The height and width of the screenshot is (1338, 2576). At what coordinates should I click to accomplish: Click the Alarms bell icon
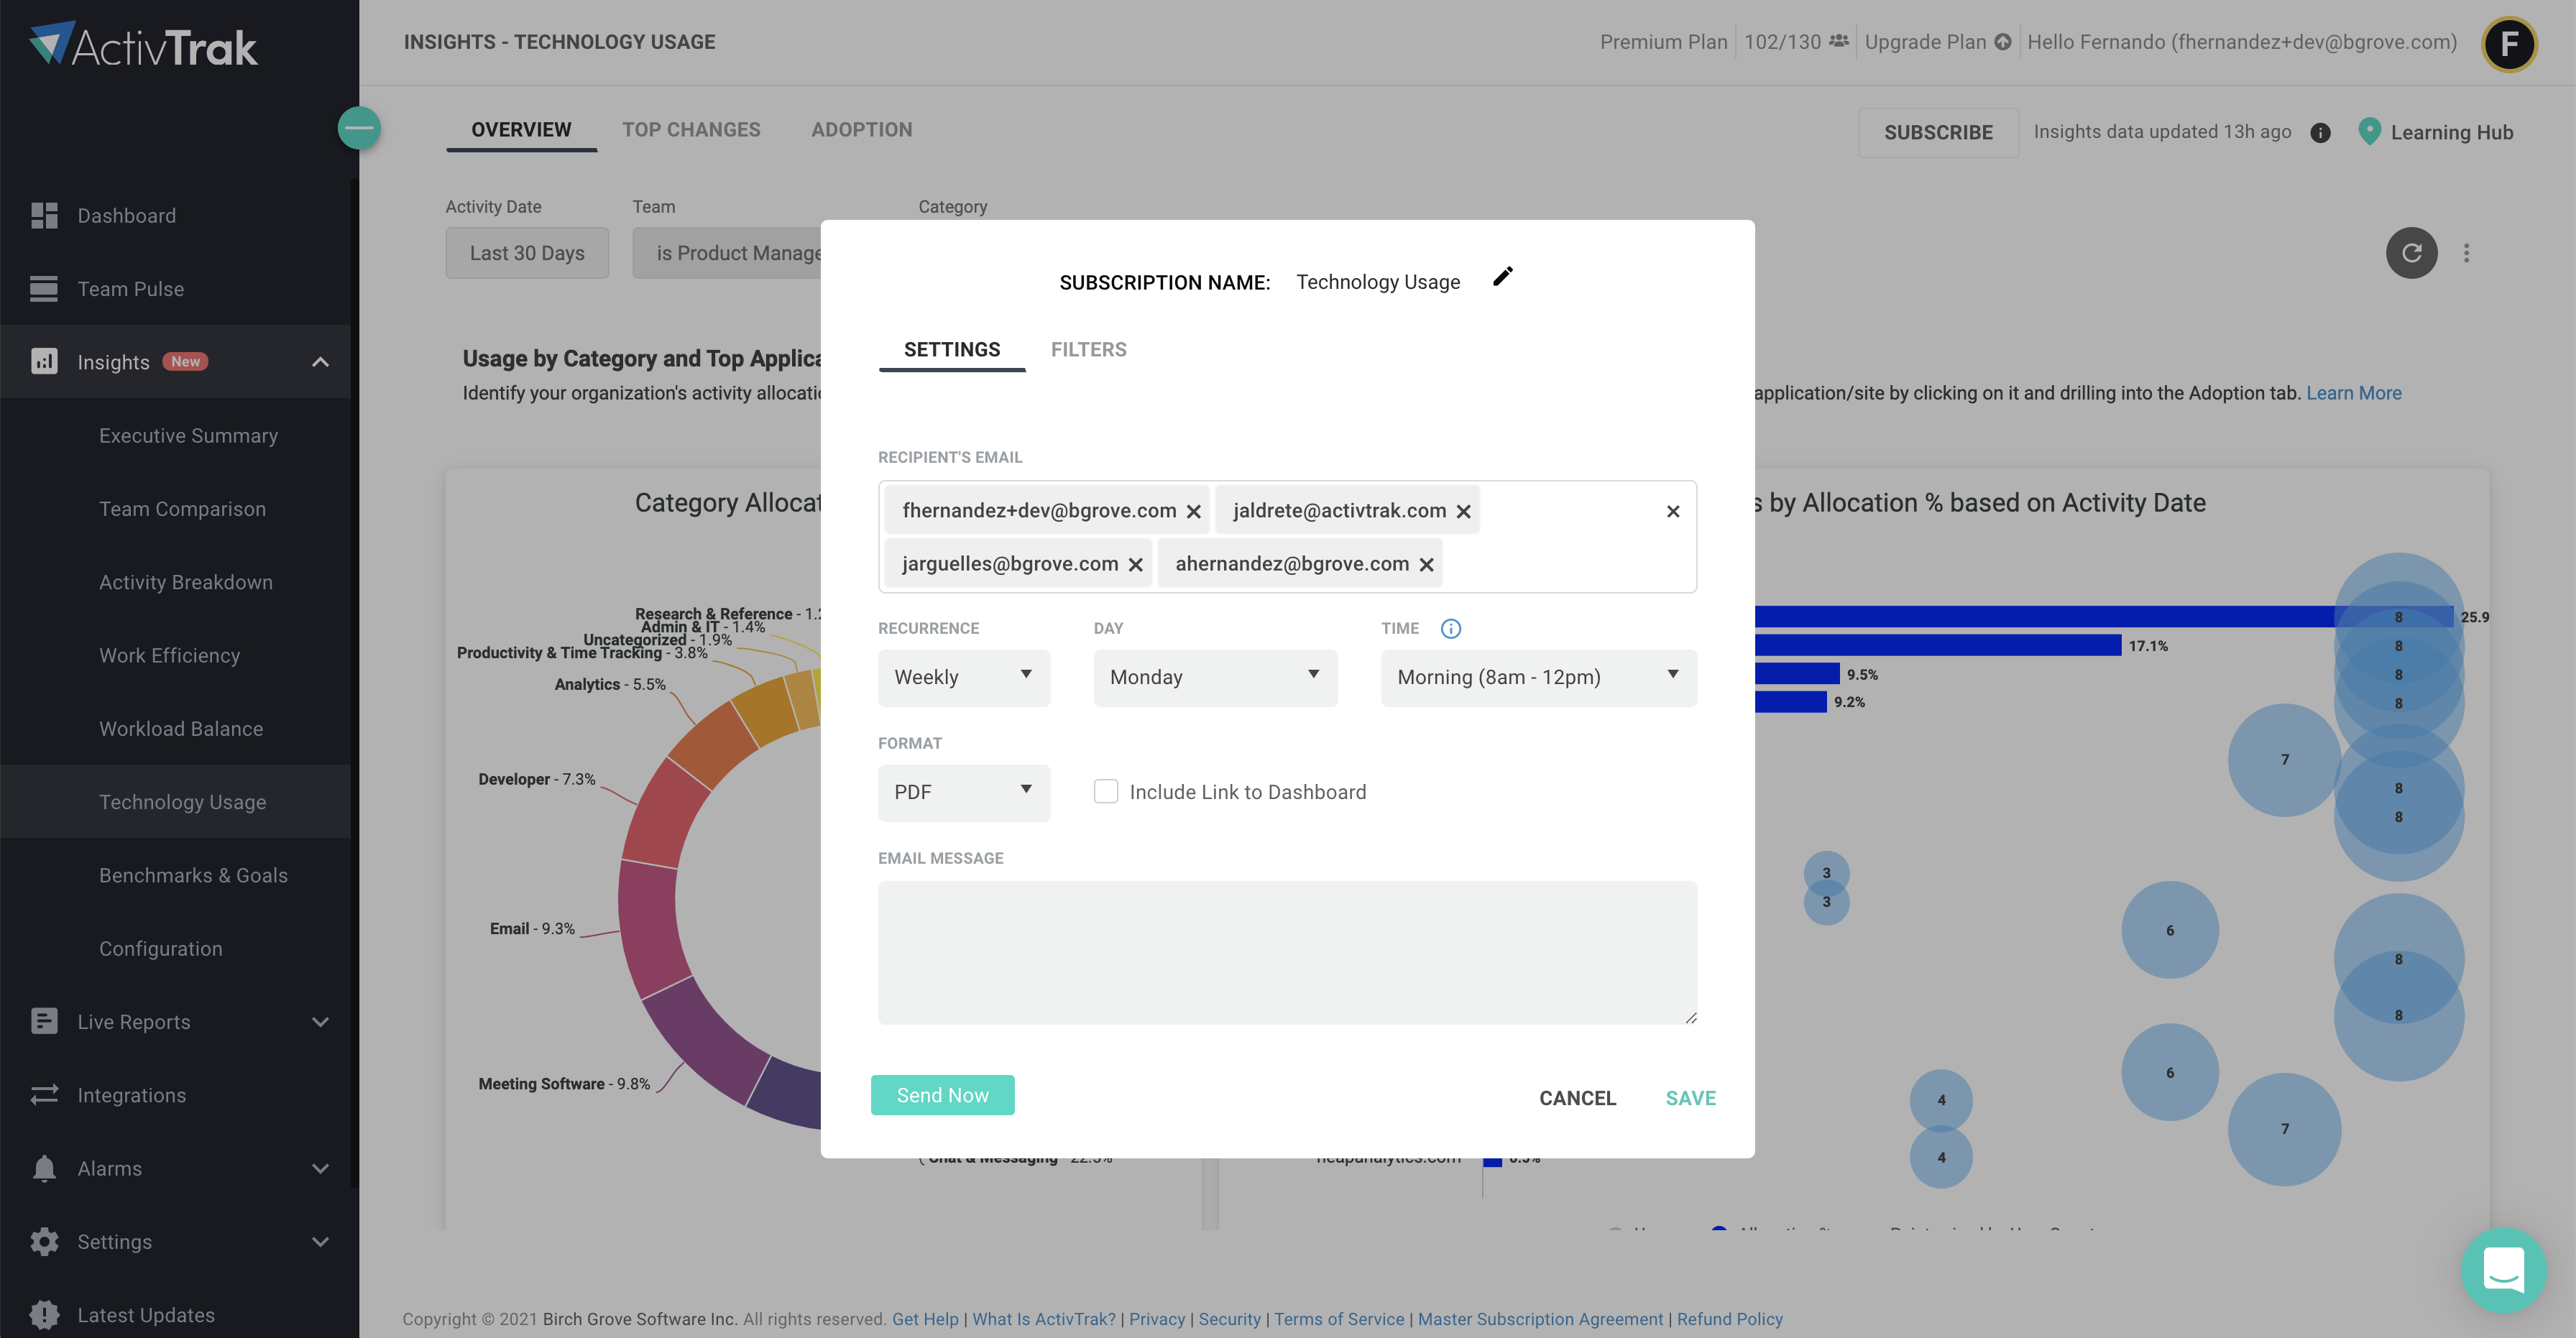[44, 1168]
